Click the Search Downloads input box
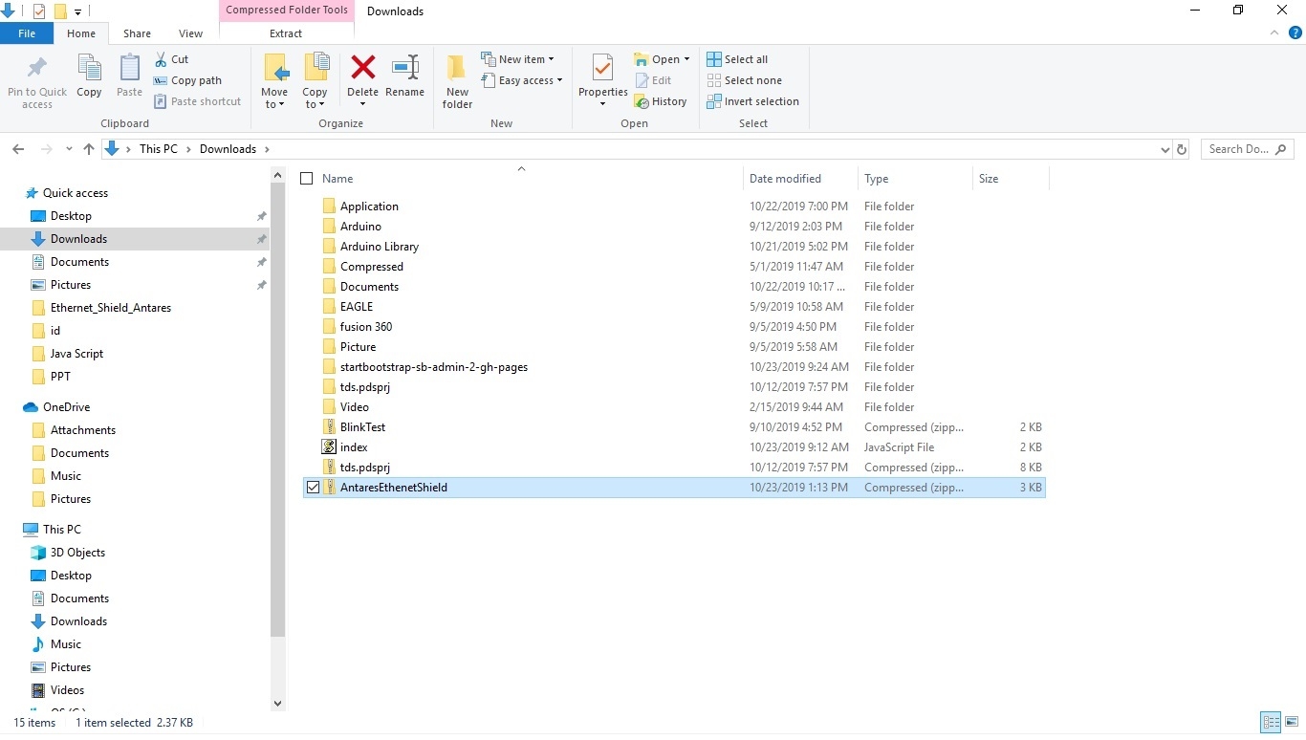The width and height of the screenshot is (1306, 740). click(x=1239, y=149)
